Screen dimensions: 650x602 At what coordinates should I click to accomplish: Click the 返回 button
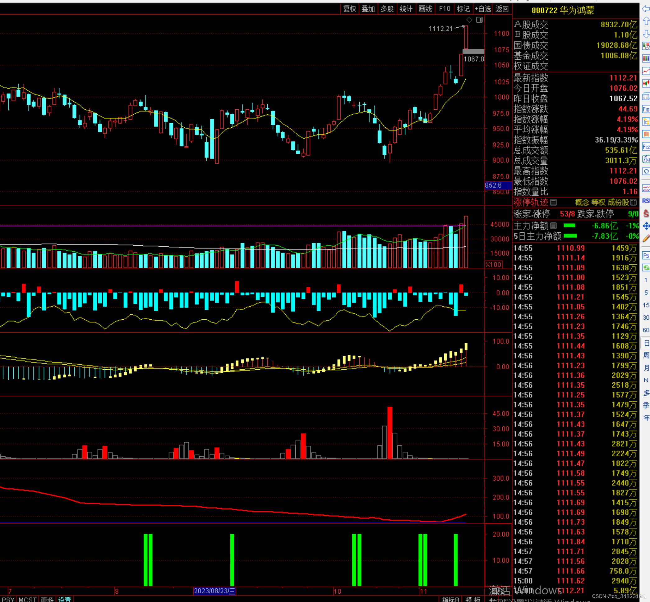click(x=502, y=9)
